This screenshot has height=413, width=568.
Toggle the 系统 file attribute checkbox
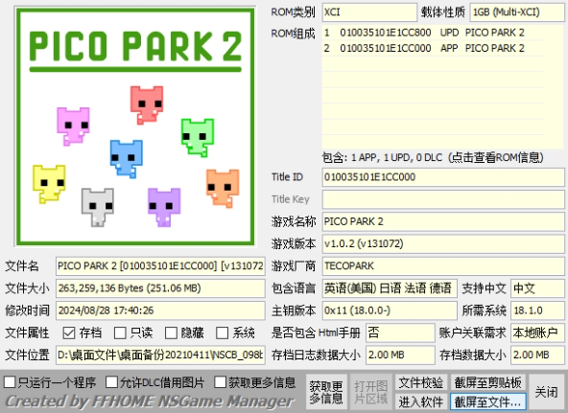tap(222, 333)
